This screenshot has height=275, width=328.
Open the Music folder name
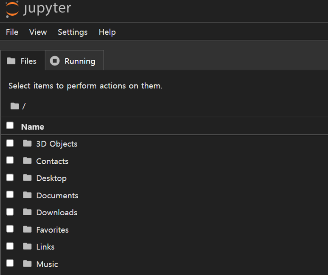click(x=47, y=264)
